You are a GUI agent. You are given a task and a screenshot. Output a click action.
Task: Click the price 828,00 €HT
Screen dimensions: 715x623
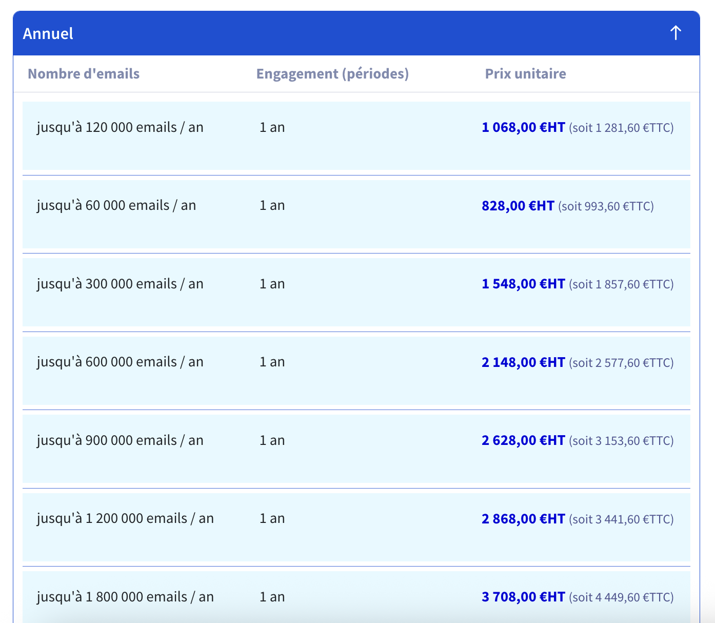[518, 206]
